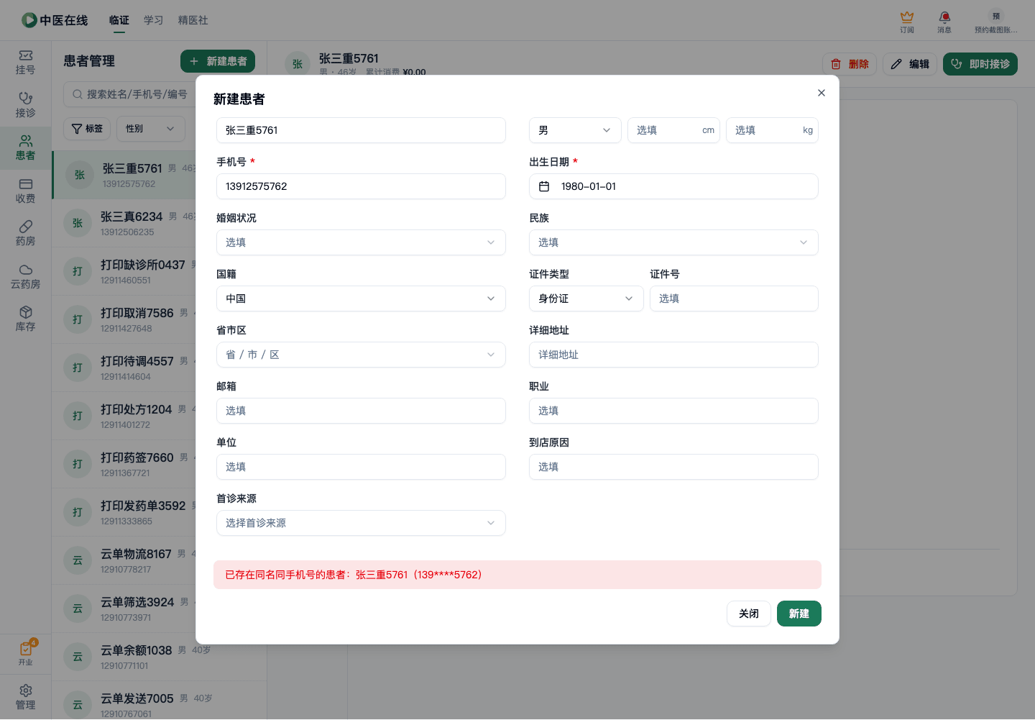Select patient 打印缺诊所0437 in list
The height and width of the screenshot is (720, 1035).
click(x=124, y=271)
